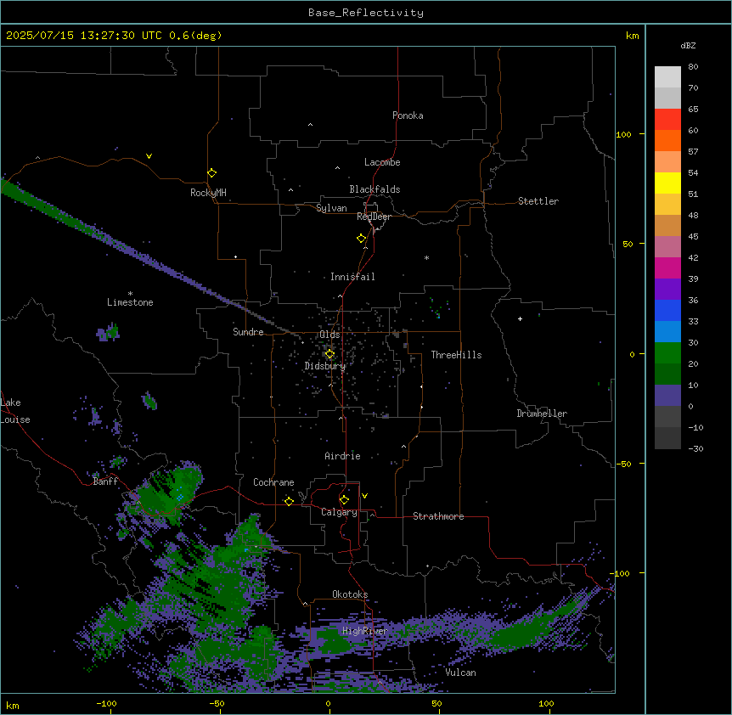This screenshot has height=715, width=732.
Task: Click the white asterisk east of Innisfail
Action: (x=426, y=257)
